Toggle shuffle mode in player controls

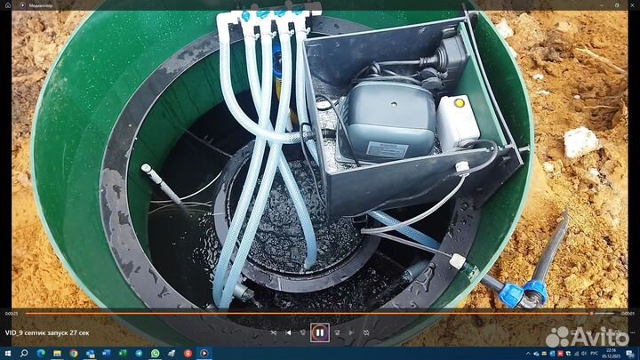[273, 333]
